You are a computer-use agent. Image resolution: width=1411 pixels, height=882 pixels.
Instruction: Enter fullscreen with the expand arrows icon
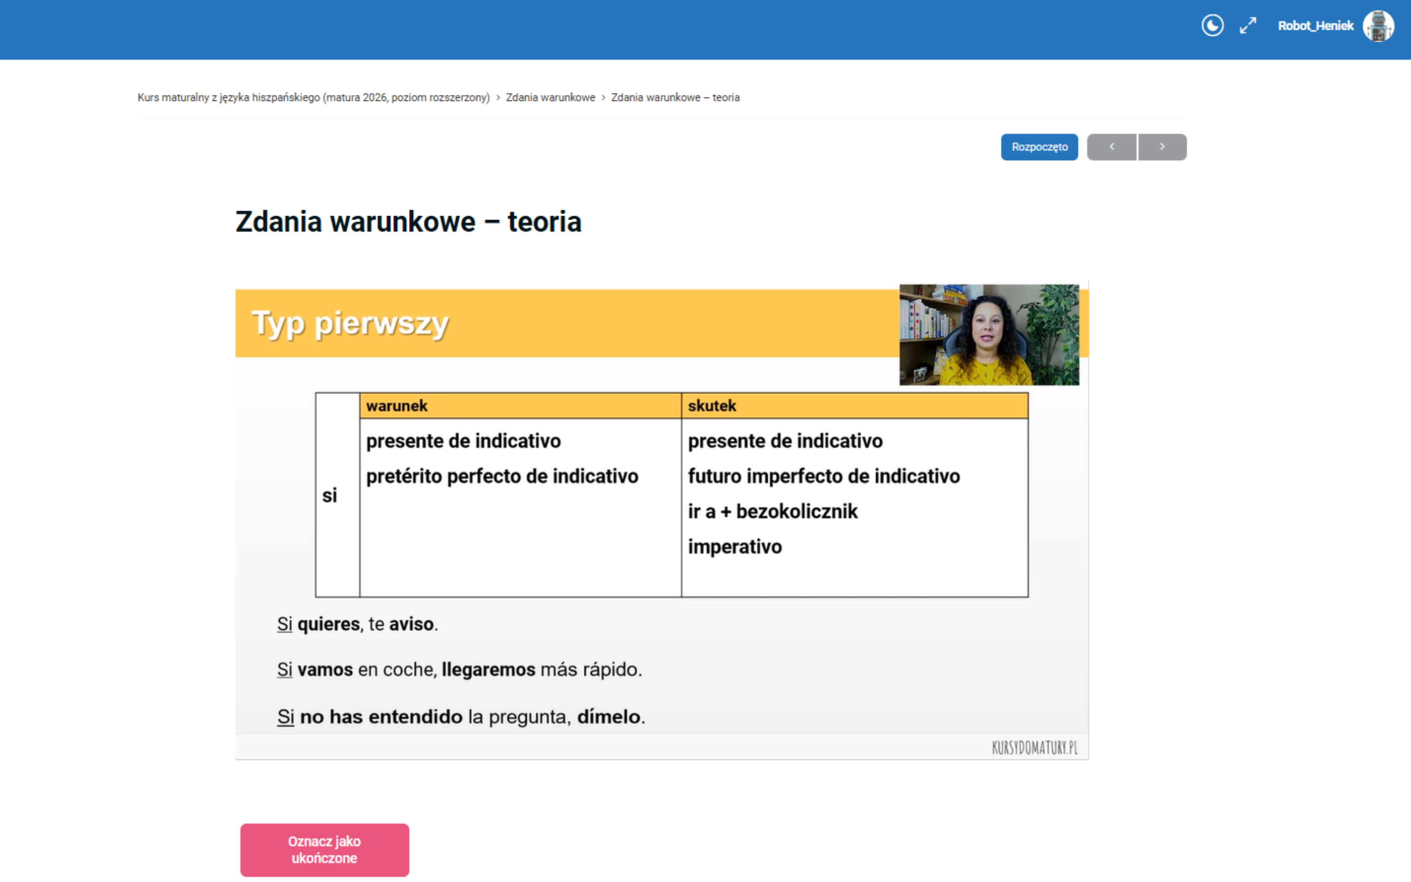coord(1248,25)
